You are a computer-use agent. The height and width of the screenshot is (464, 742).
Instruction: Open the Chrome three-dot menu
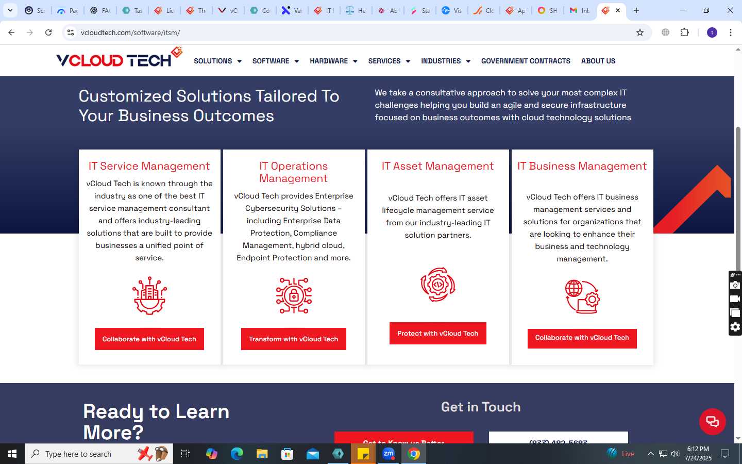pyautogui.click(x=730, y=32)
